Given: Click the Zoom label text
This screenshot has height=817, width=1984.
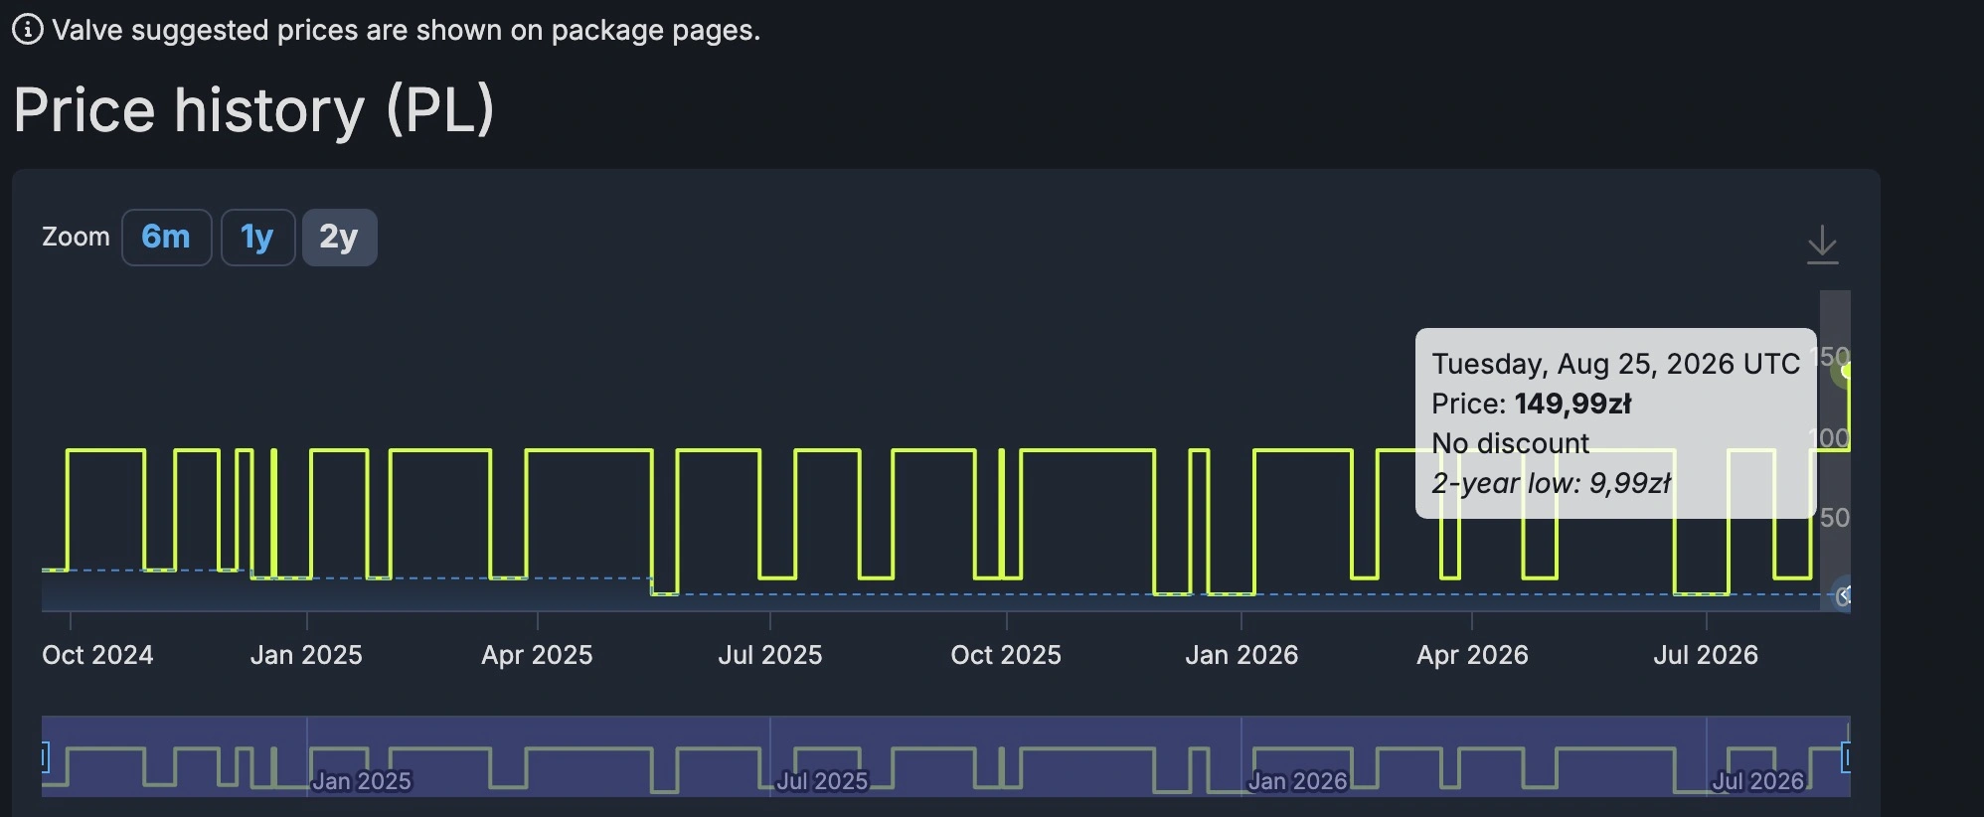Looking at the screenshot, I should pos(76,237).
